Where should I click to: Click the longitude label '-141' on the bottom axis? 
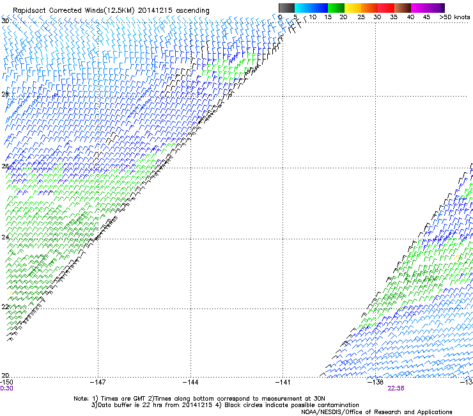pos(283,382)
